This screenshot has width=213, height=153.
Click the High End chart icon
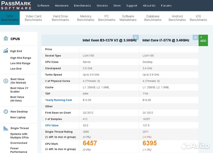click(6, 50)
